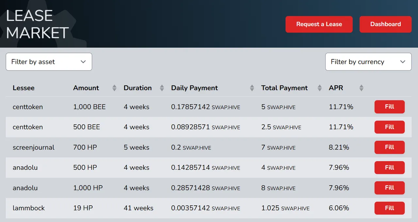This screenshot has height=222, width=418.
Task: Sort by APR sort arrows
Action: pos(361,88)
